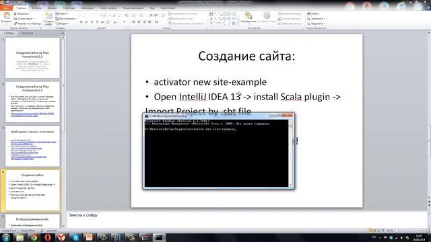Switch to the Outline (Структура) pane tab
Image resolution: width=431 pixels, height=242 pixels.
27,33
